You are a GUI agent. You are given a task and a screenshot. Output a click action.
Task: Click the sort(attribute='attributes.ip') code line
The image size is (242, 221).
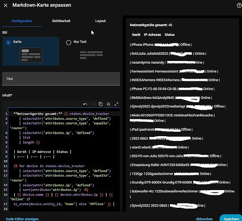click(x=54, y=190)
